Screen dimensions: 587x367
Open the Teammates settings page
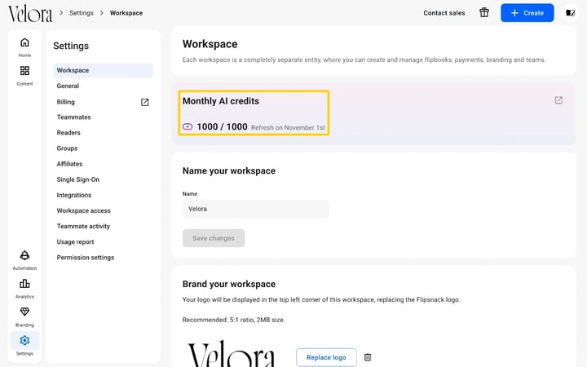point(73,117)
